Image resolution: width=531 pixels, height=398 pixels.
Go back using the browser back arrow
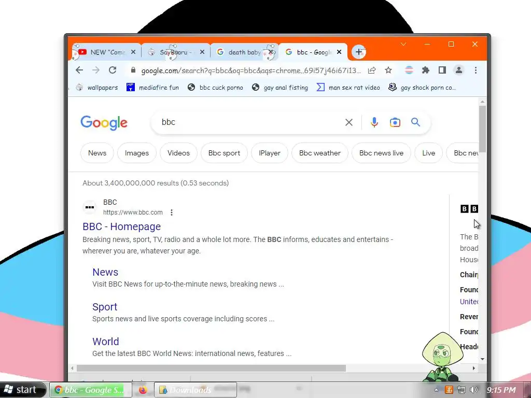coord(79,70)
